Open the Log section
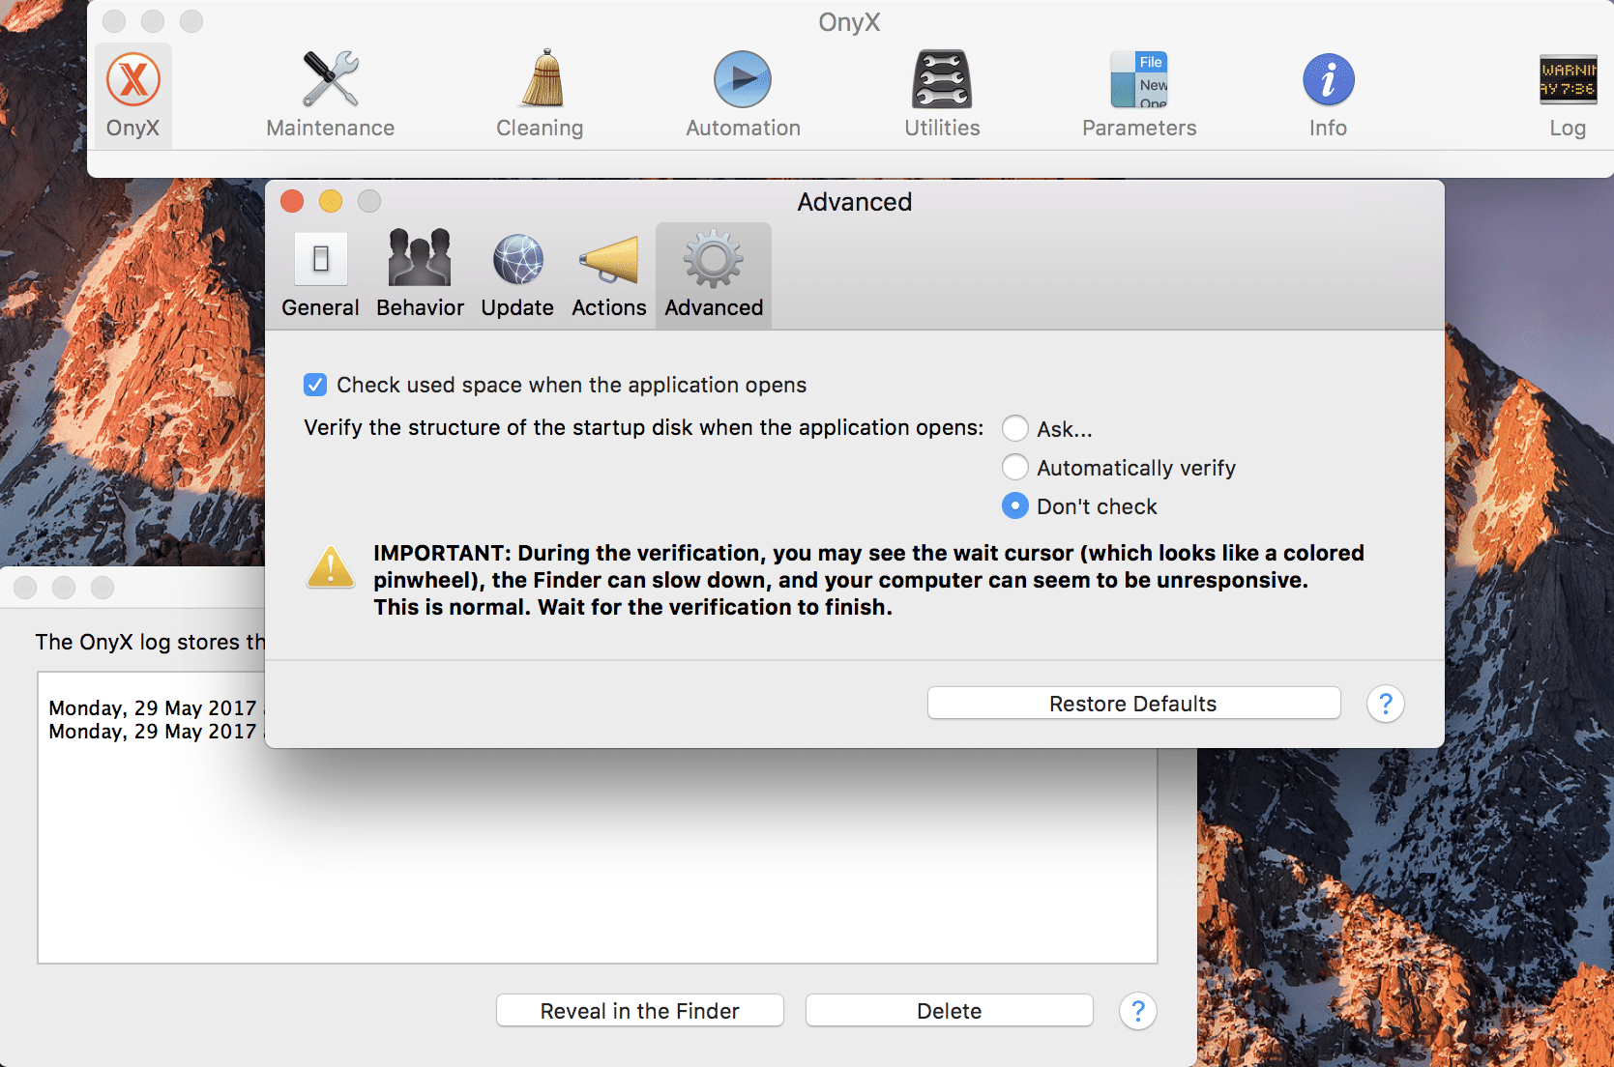The width and height of the screenshot is (1614, 1067). [1566, 92]
